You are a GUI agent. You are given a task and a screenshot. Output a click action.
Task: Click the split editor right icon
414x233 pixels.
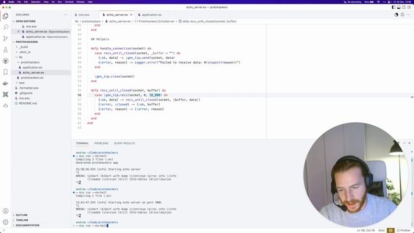coord(402,15)
